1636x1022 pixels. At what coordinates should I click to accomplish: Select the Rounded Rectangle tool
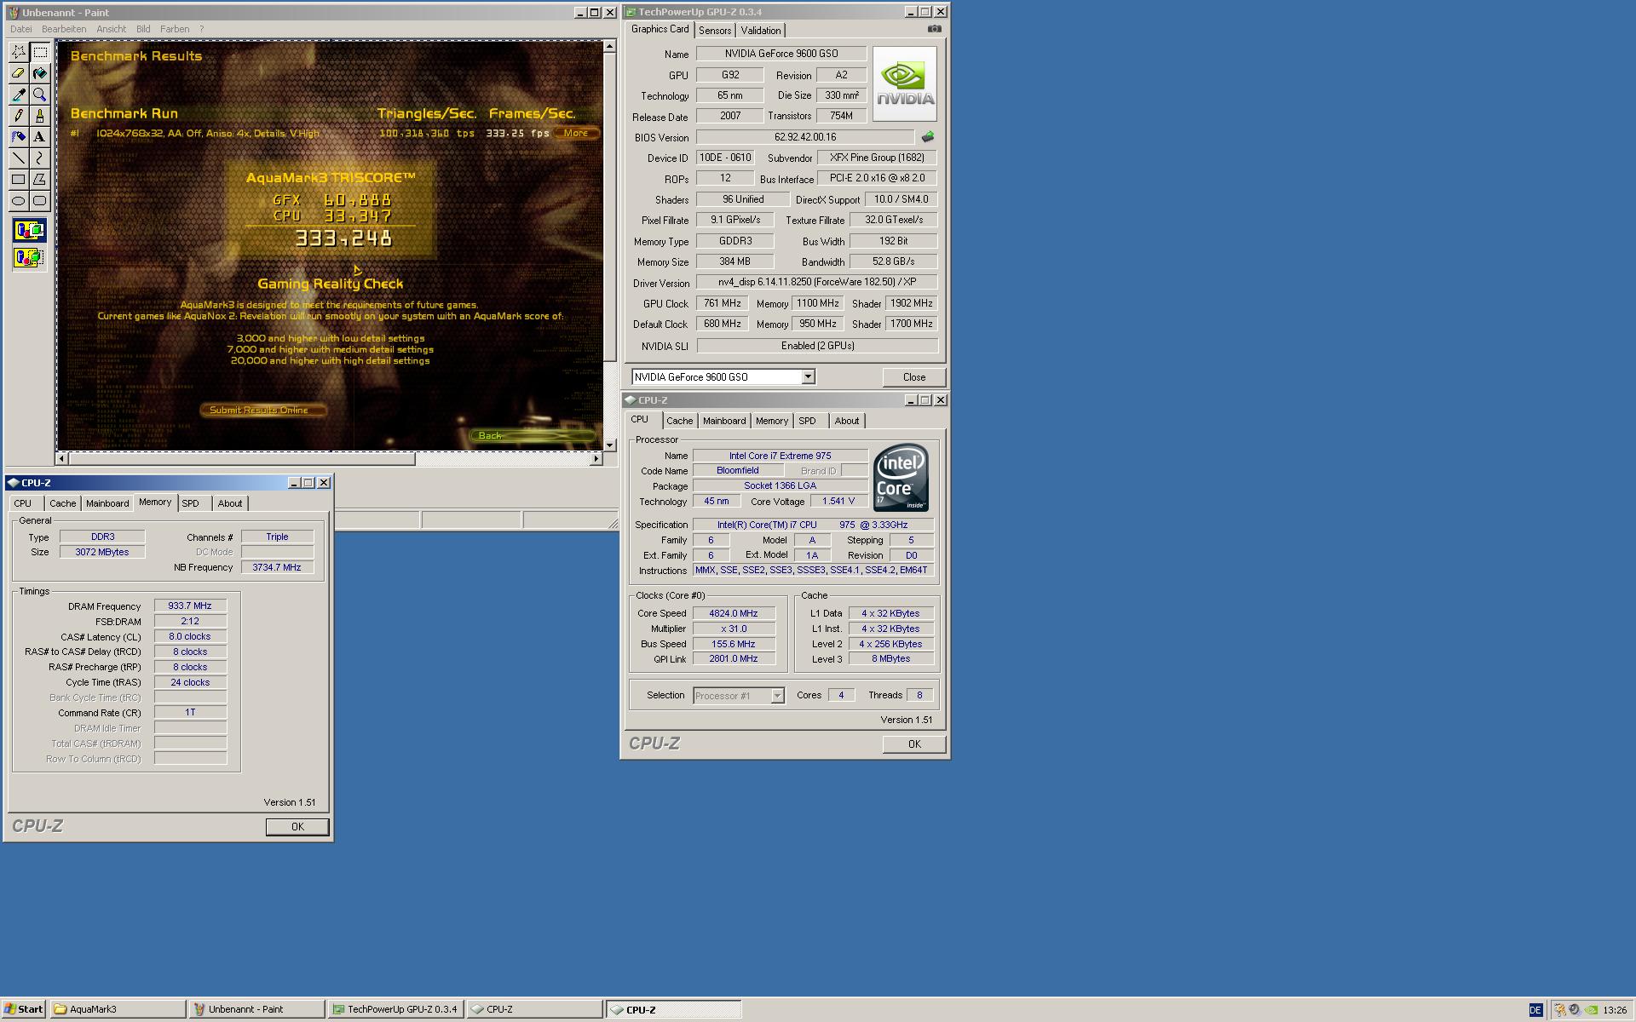pyautogui.click(x=39, y=201)
